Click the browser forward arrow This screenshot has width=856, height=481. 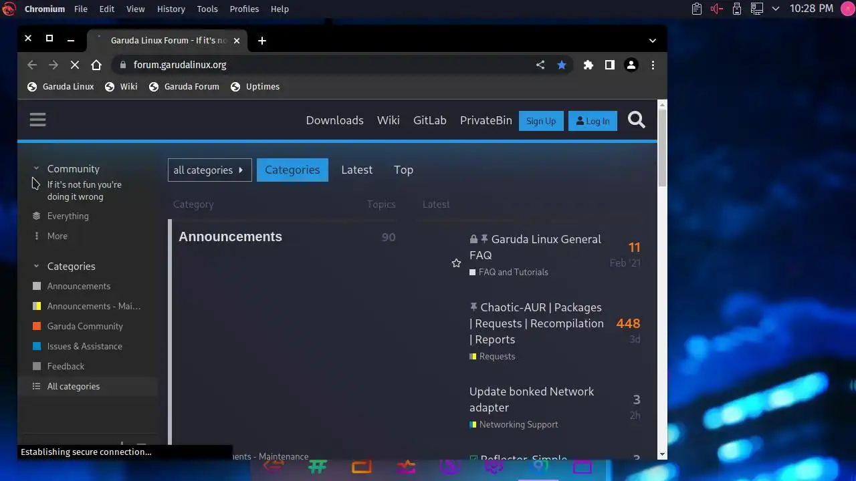(53, 65)
